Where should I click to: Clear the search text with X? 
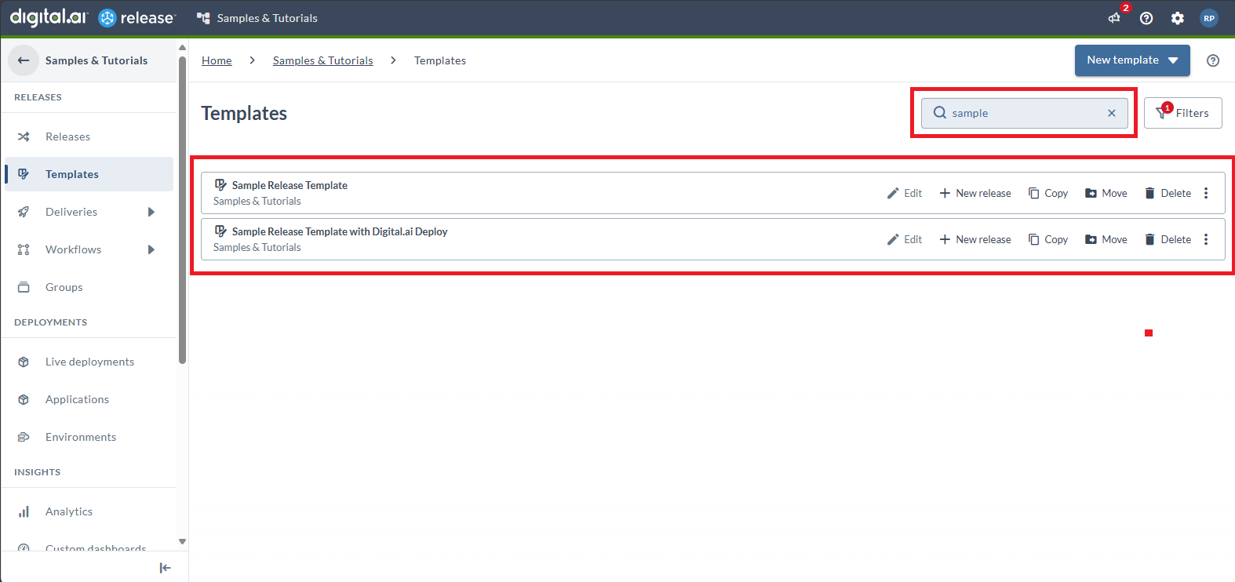[x=1112, y=113]
